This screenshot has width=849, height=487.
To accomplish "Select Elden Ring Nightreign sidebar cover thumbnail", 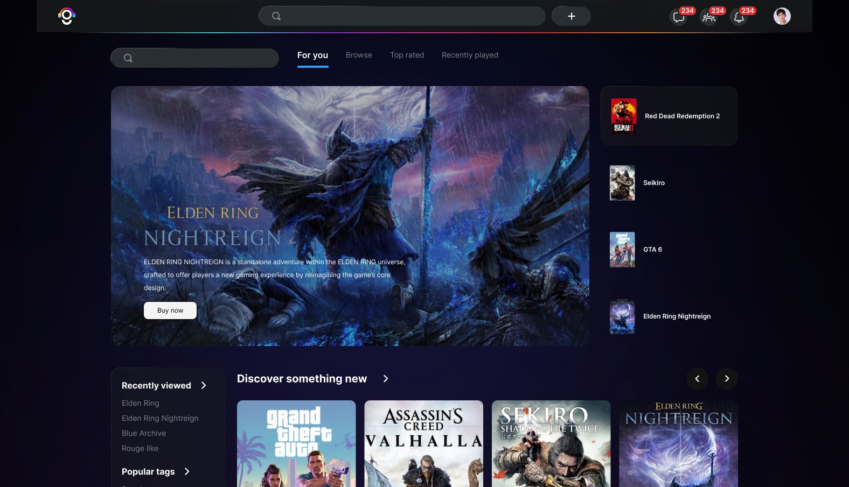I will (x=622, y=316).
